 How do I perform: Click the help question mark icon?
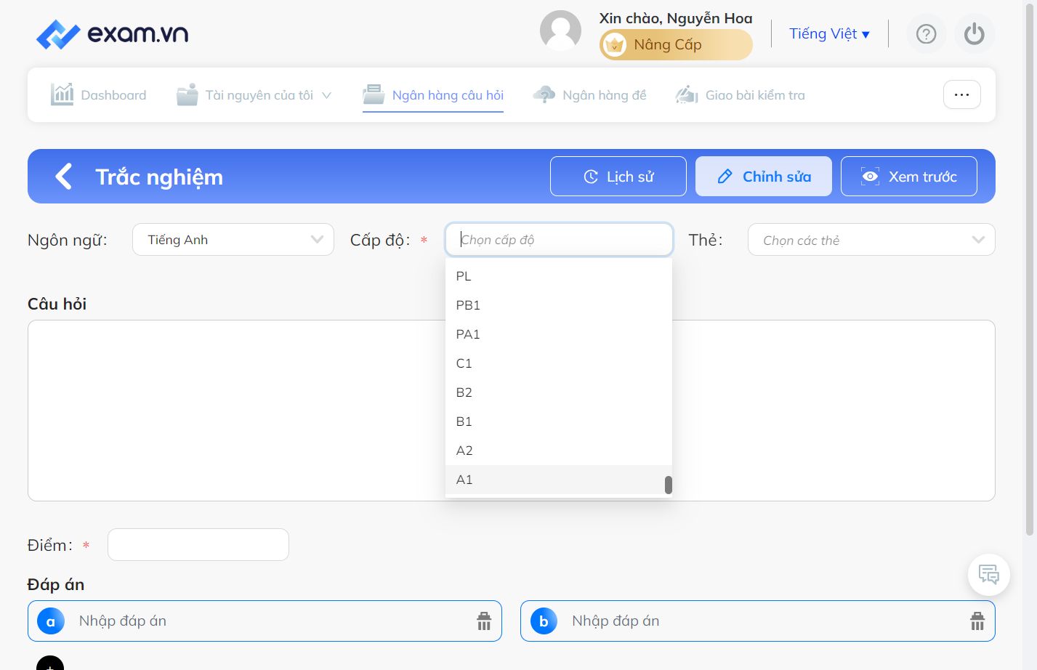pos(926,34)
